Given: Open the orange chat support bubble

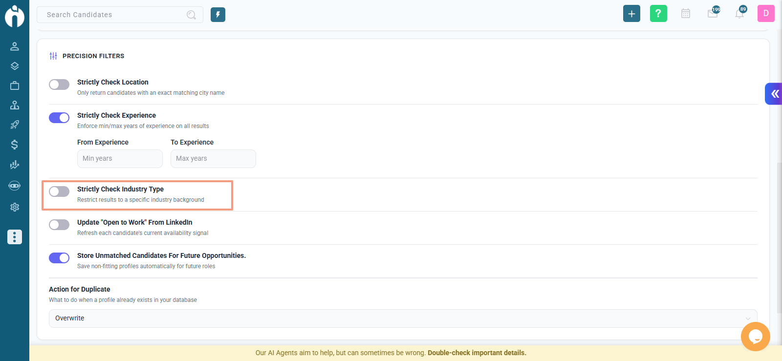Looking at the screenshot, I should pyautogui.click(x=755, y=336).
